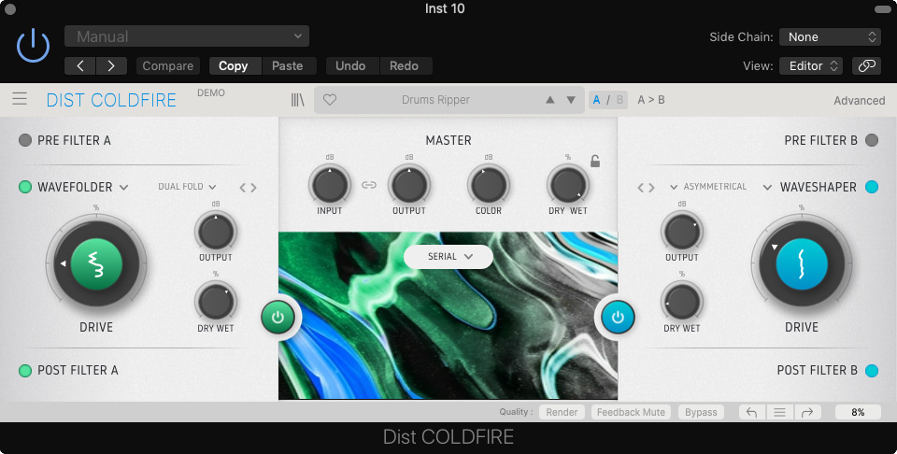Toggle the Wavefolder module on/off dot
The height and width of the screenshot is (454, 897).
[25, 187]
